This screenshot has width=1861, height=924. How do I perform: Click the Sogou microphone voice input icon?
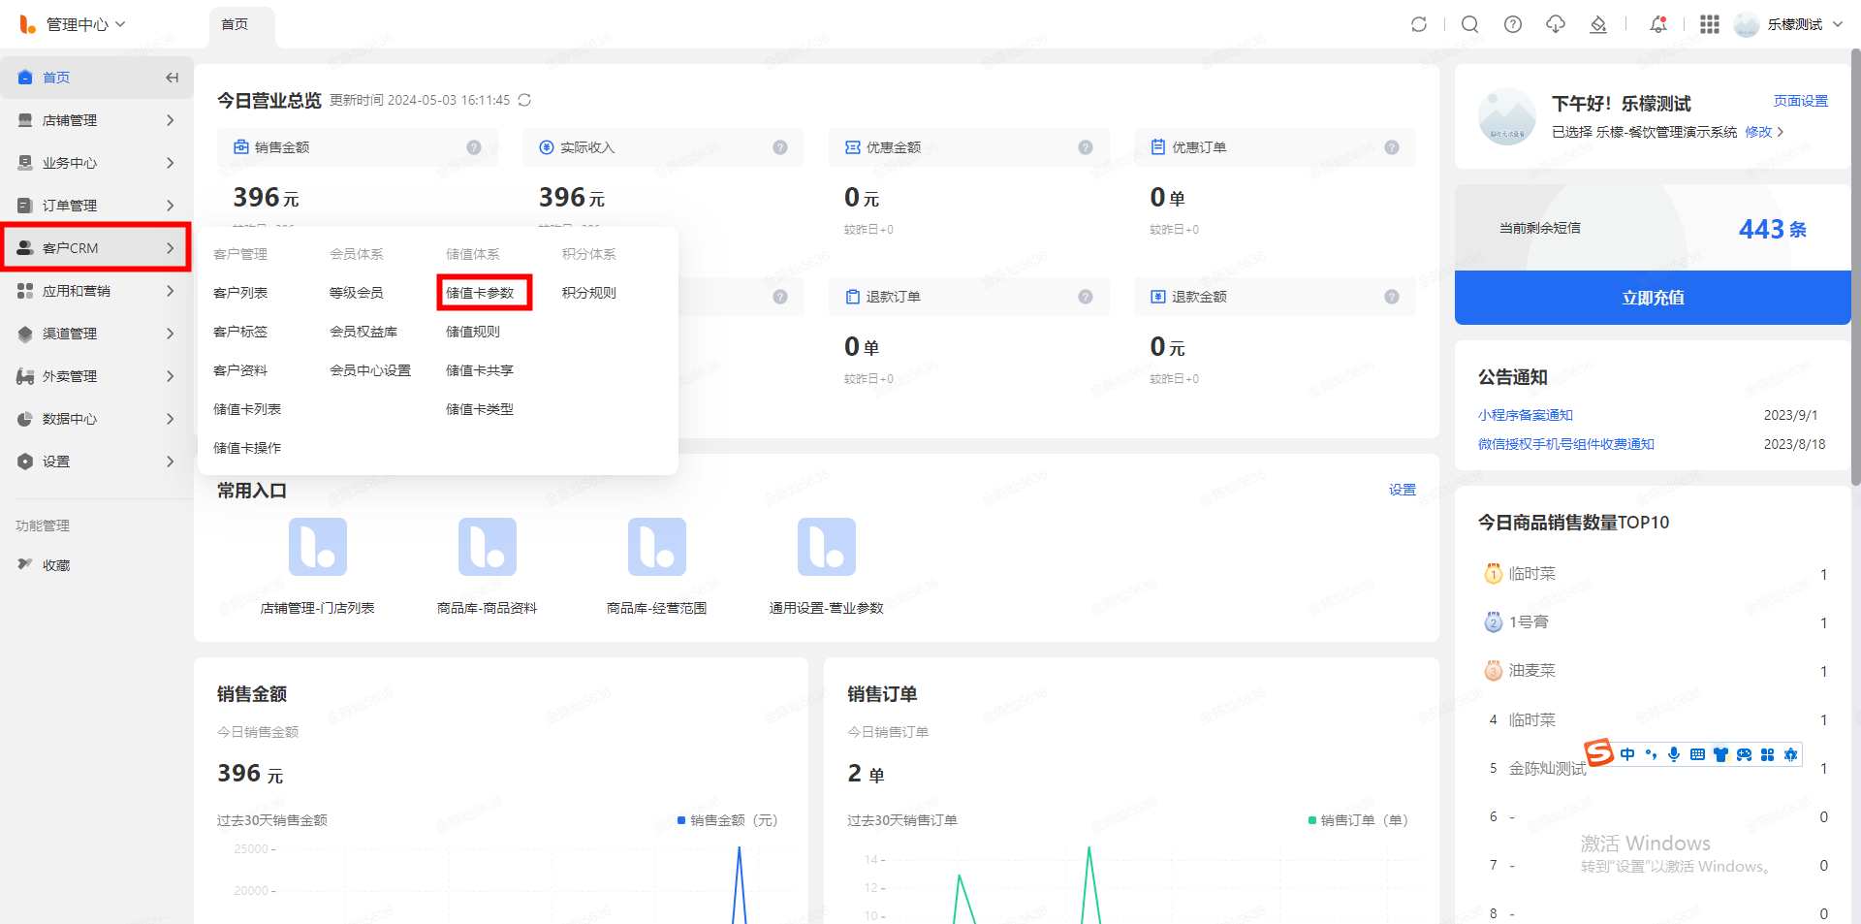pyautogui.click(x=1674, y=754)
